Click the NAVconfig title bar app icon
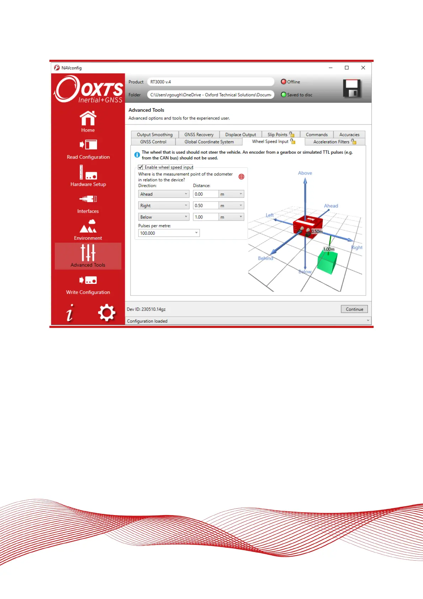 point(57,68)
